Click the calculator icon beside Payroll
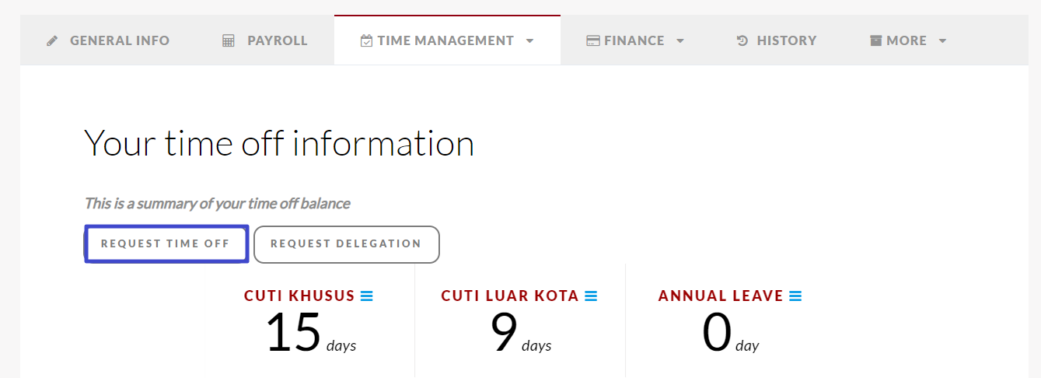 tap(228, 40)
